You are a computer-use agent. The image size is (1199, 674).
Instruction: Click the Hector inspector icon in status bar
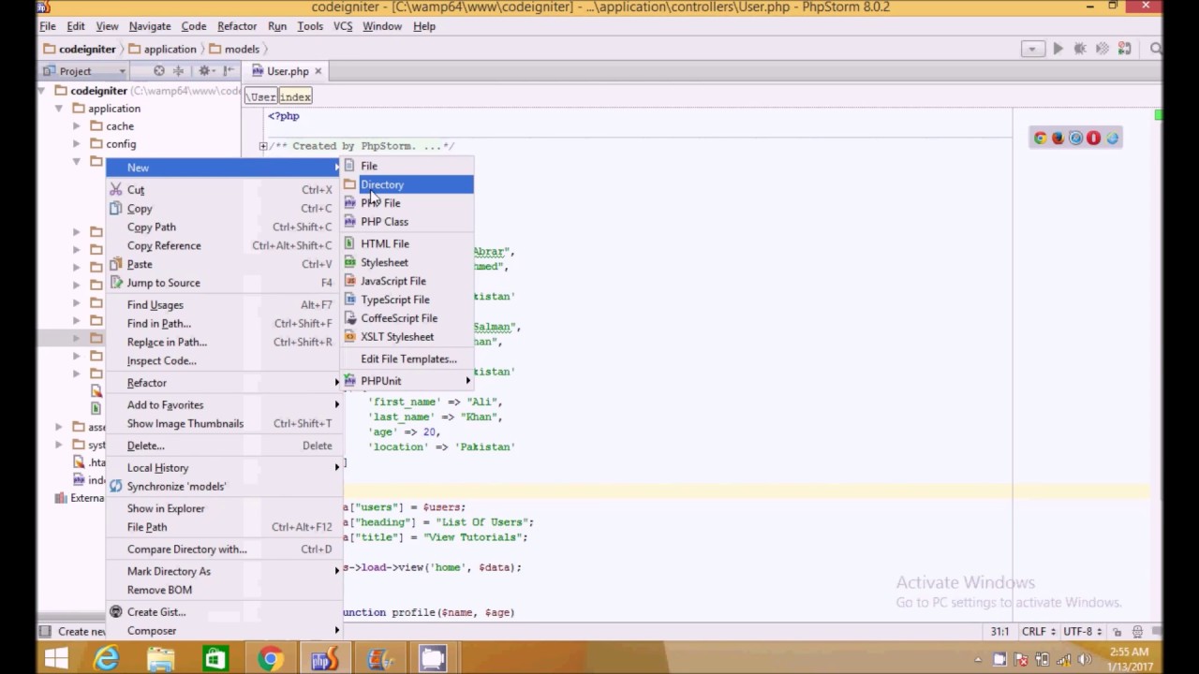click(x=1138, y=632)
